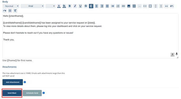Image resolution: width=181 pixels, height=99 pixels.
Task: Insert a hyperlink using the link icon
Action: click(x=123, y=6)
